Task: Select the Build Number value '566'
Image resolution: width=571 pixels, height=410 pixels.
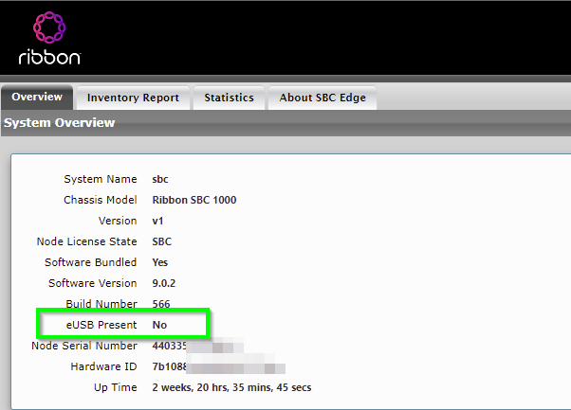Action: [x=161, y=304]
